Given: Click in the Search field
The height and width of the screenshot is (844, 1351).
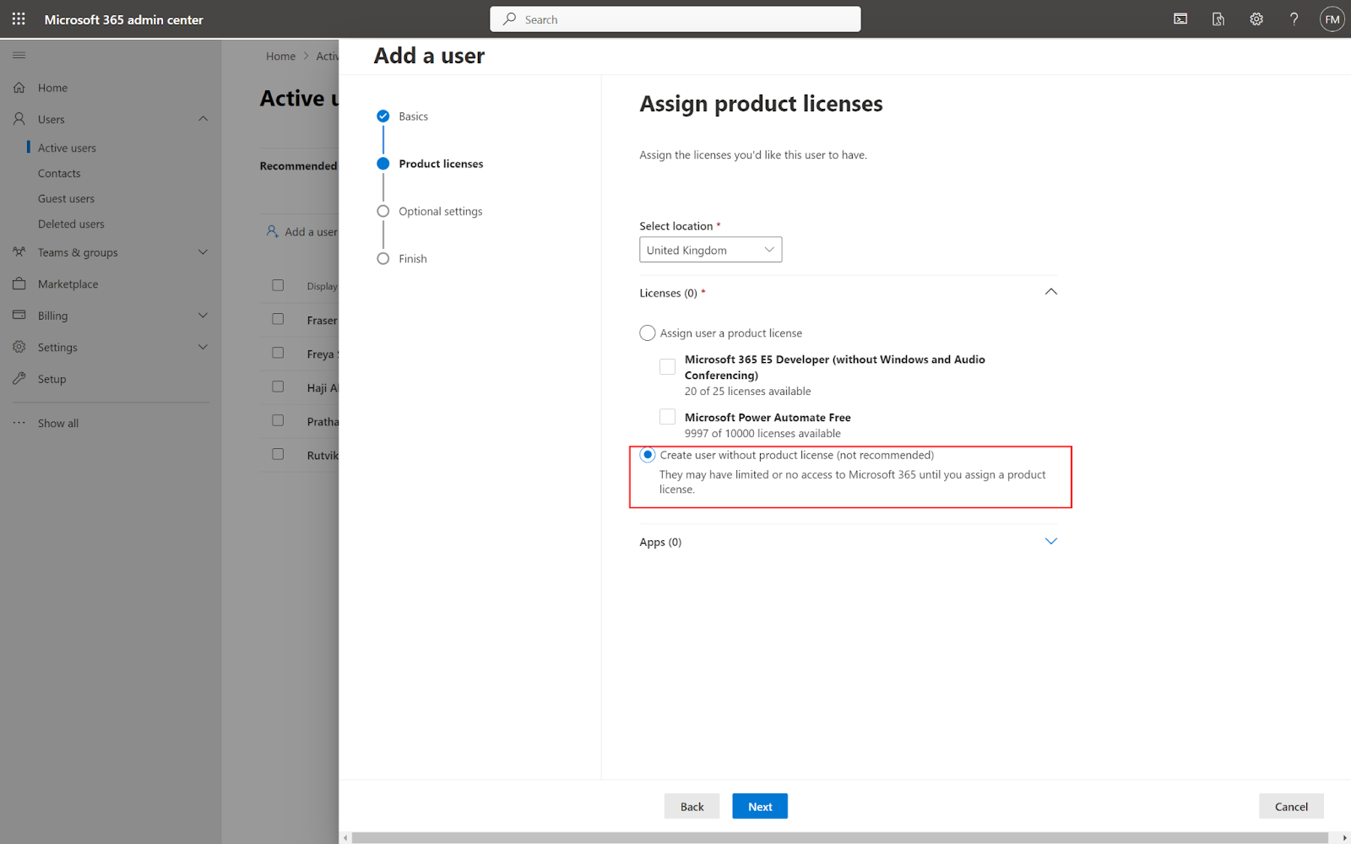Looking at the screenshot, I should [x=675, y=19].
